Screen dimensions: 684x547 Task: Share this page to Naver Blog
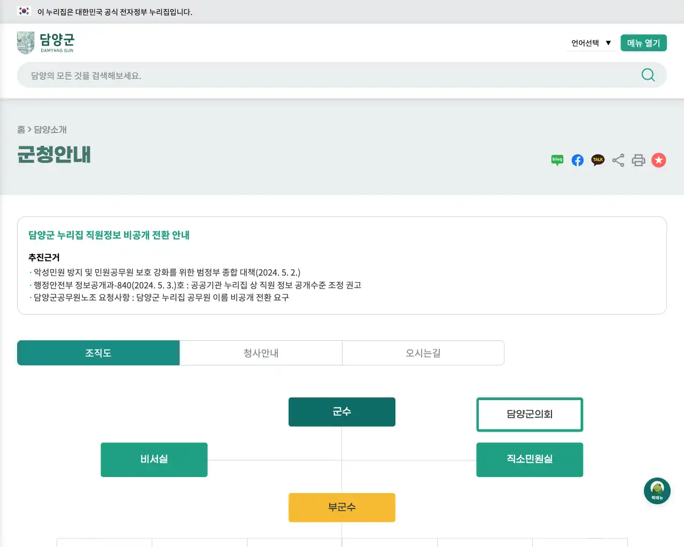(557, 160)
